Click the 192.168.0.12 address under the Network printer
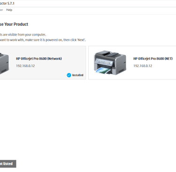This screenshot has width=176, height=172. [25, 66]
